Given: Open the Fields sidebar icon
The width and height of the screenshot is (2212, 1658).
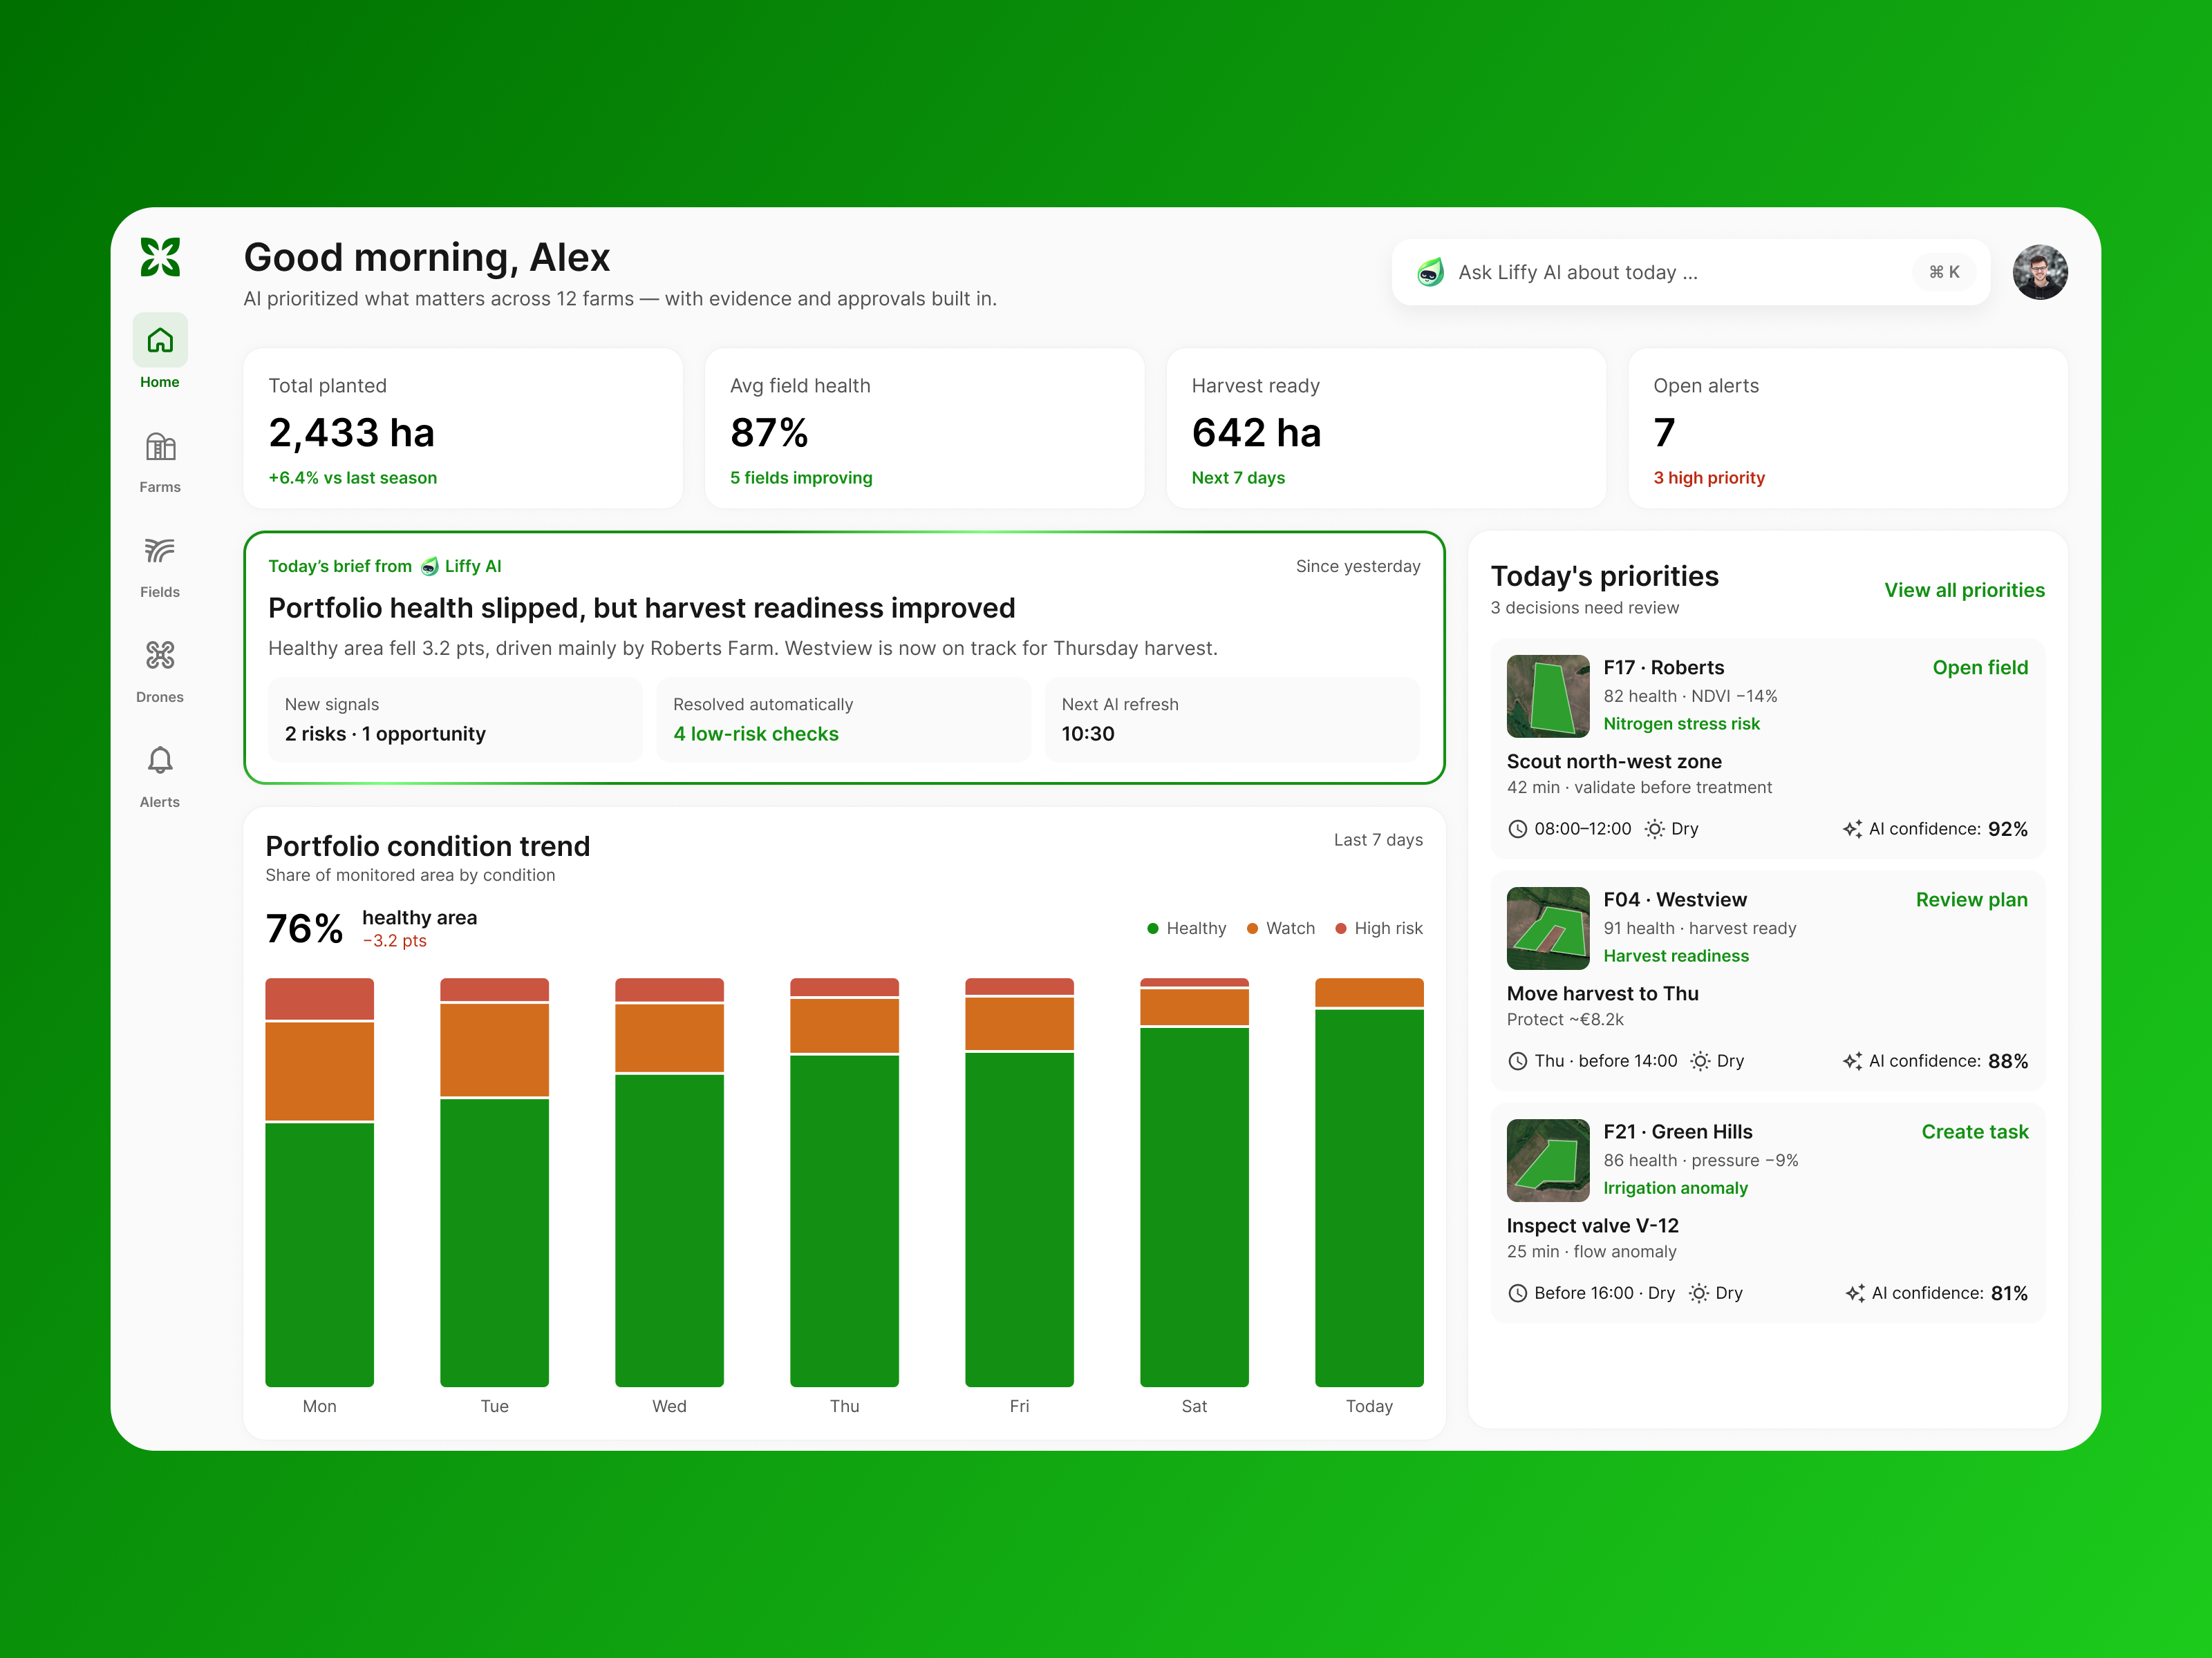Looking at the screenshot, I should (x=160, y=551).
